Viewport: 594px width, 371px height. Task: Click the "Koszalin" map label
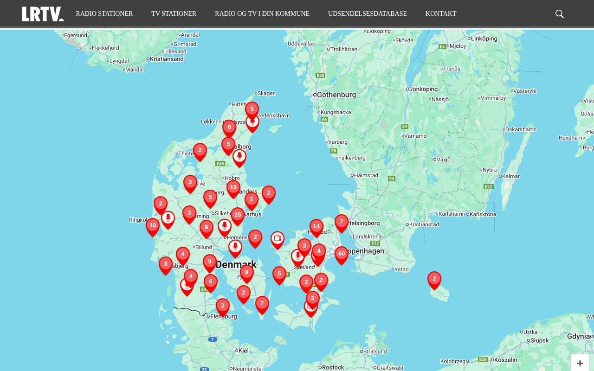pos(506,359)
